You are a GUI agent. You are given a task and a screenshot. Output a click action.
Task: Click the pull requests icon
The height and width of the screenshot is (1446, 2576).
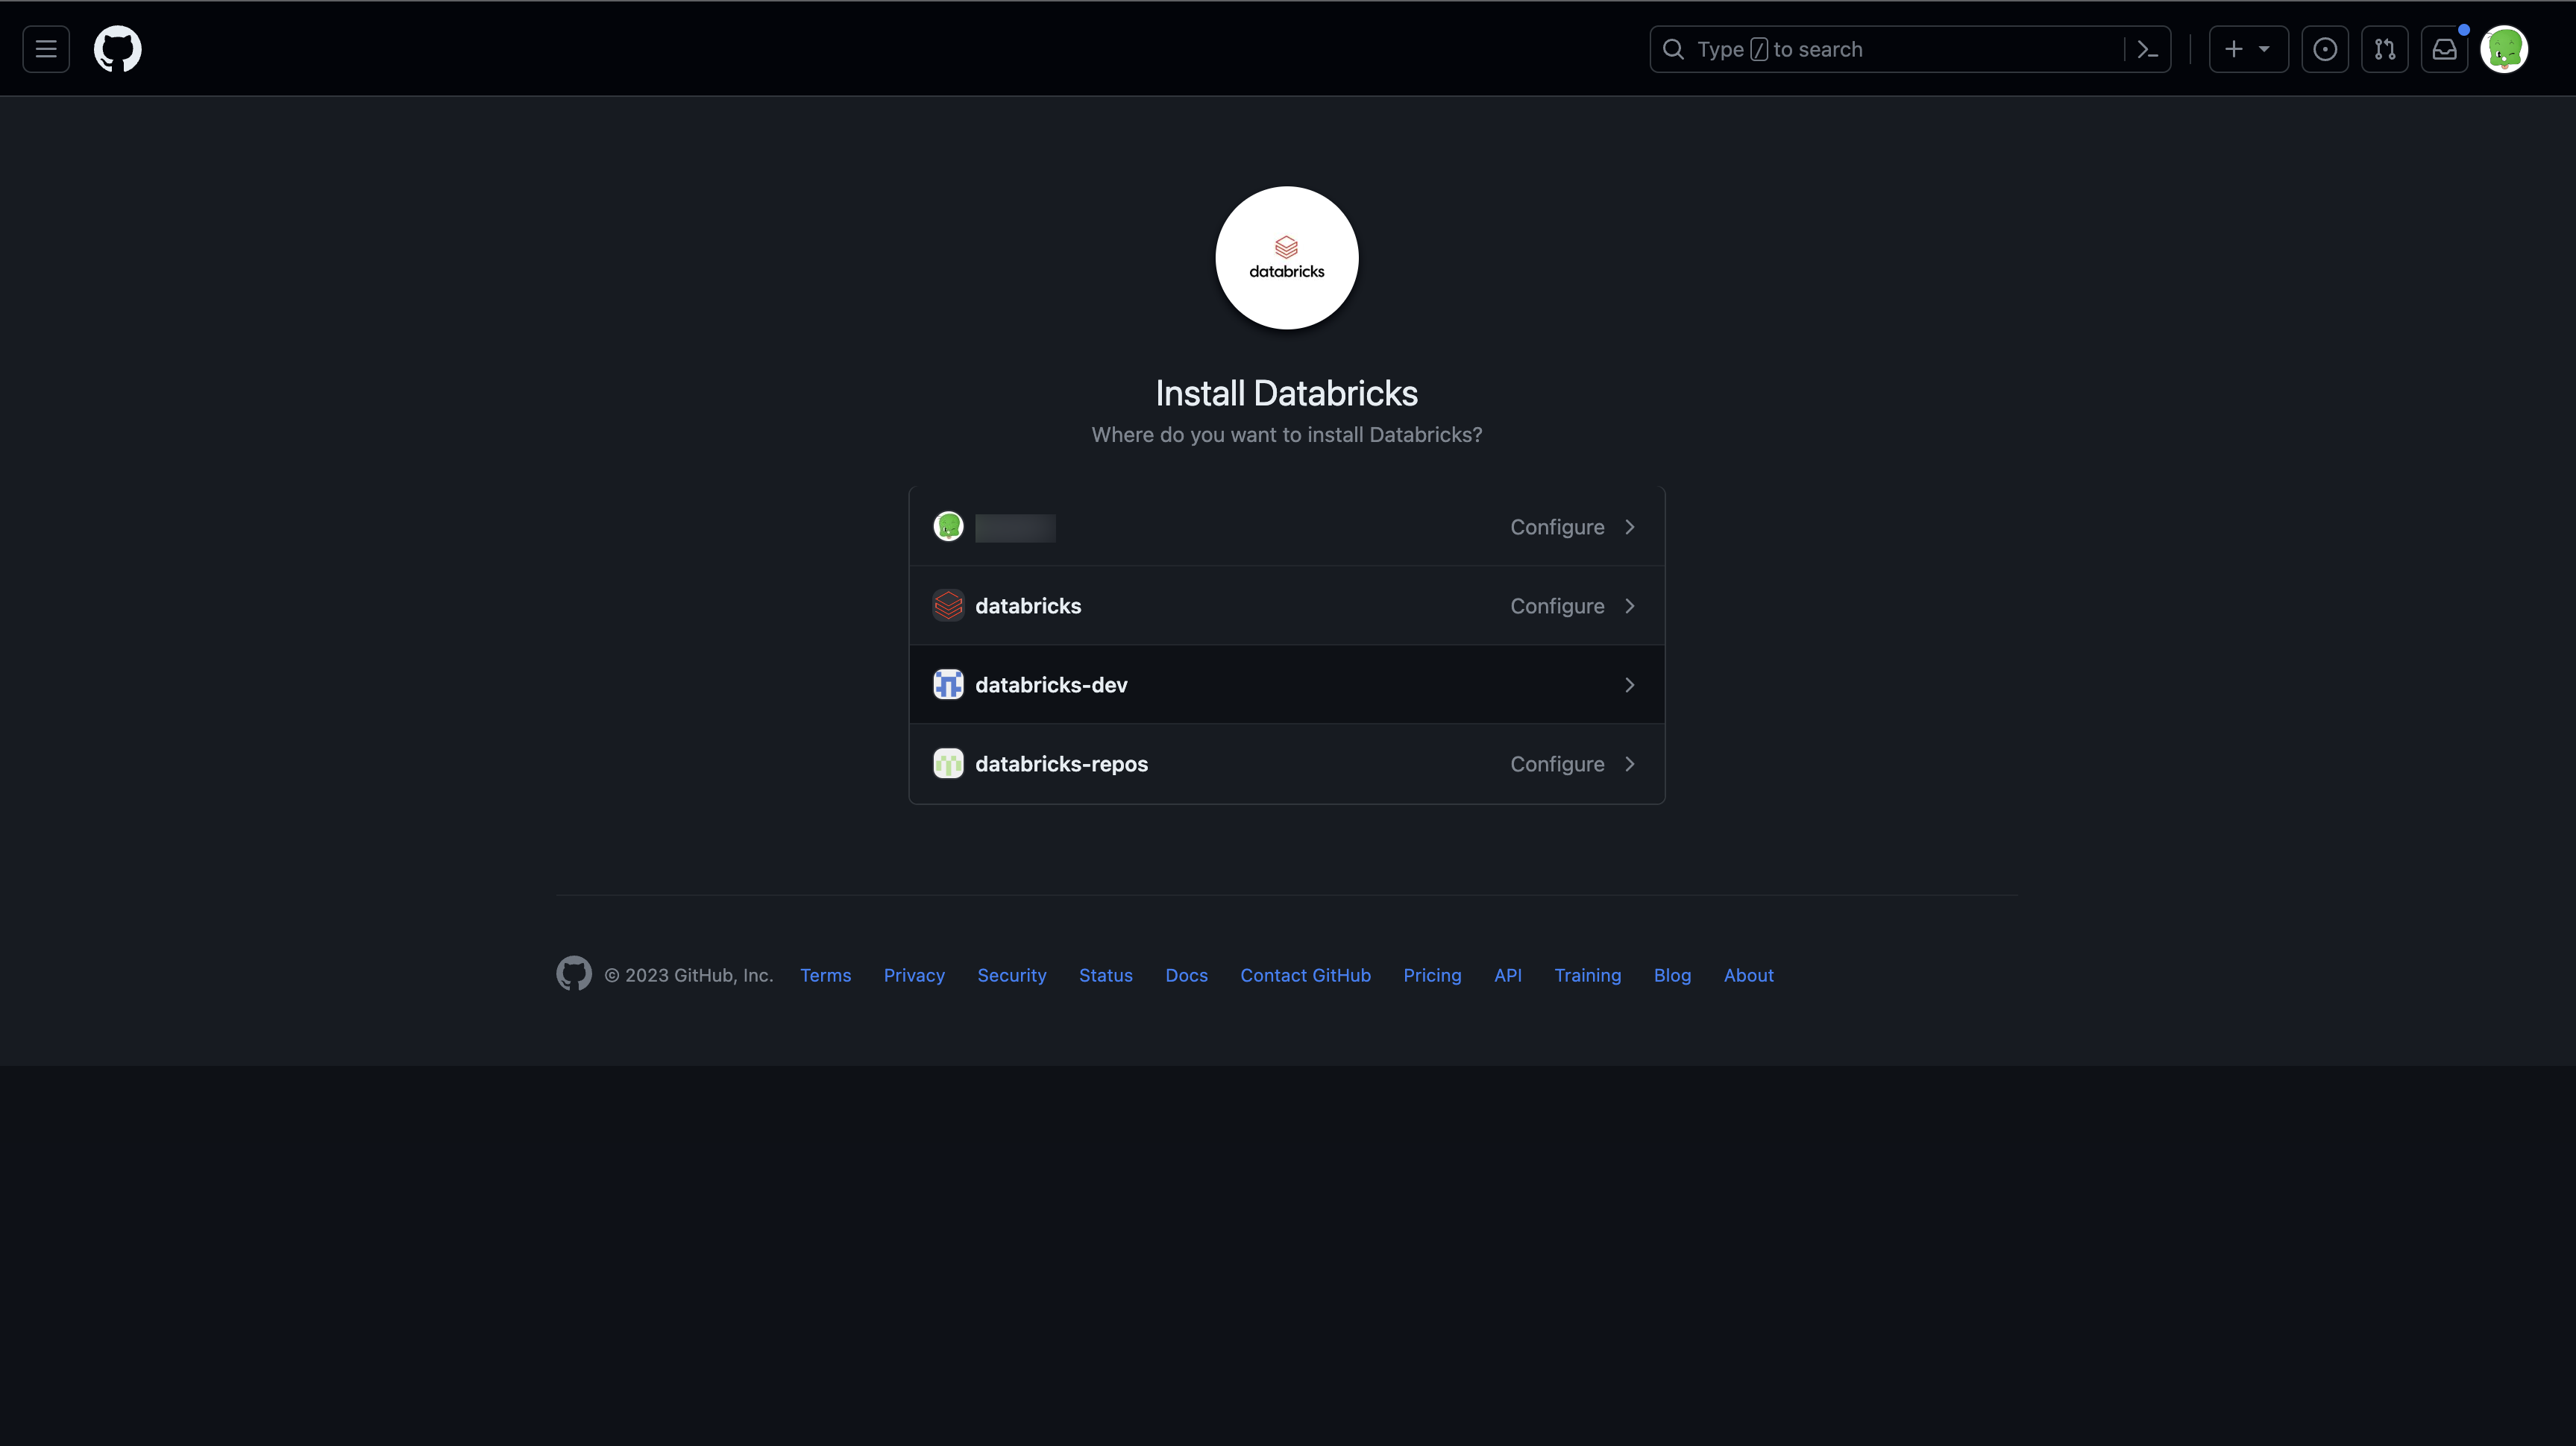[2383, 48]
